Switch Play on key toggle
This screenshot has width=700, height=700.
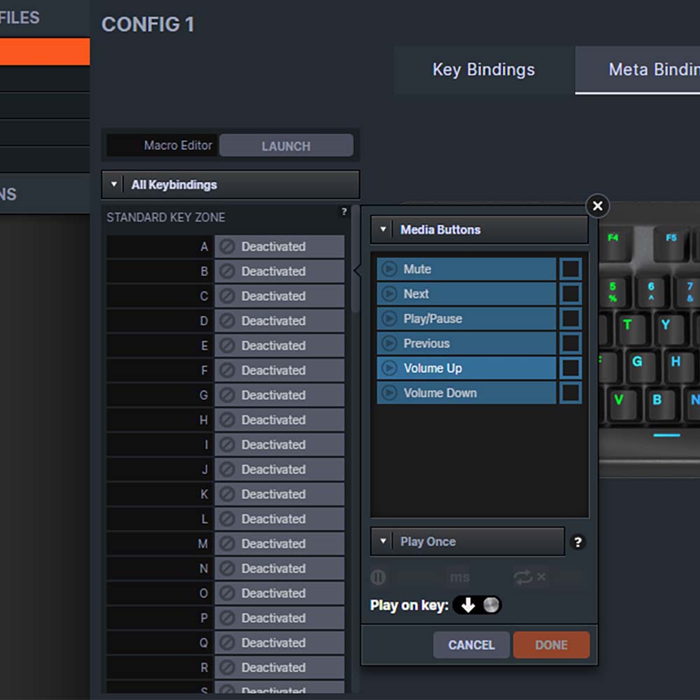coord(478,605)
